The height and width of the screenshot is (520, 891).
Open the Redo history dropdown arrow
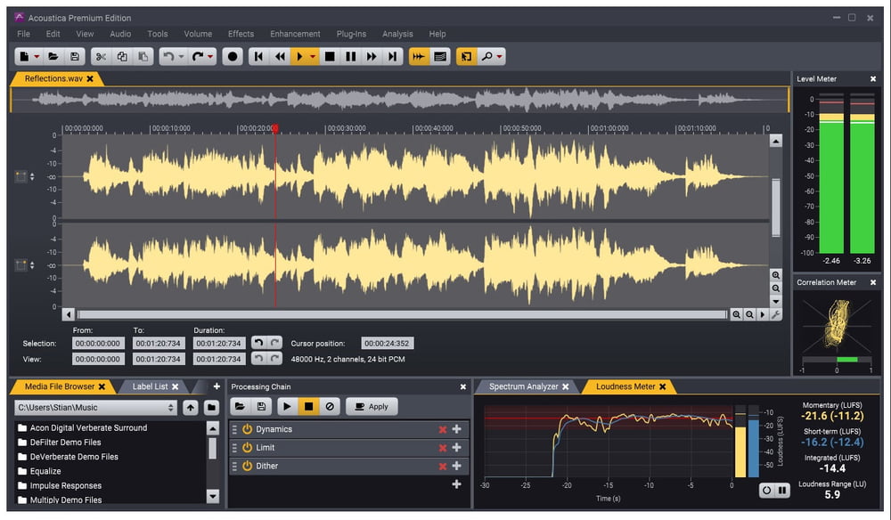[x=210, y=57]
